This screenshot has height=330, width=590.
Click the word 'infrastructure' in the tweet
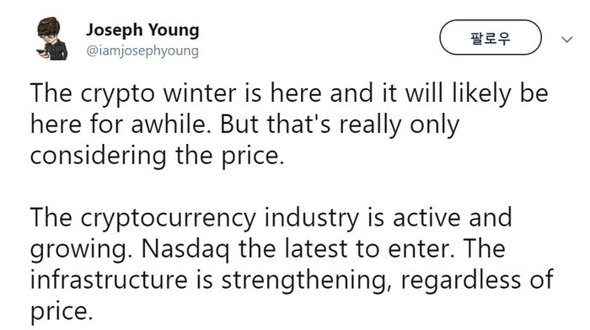(x=109, y=279)
